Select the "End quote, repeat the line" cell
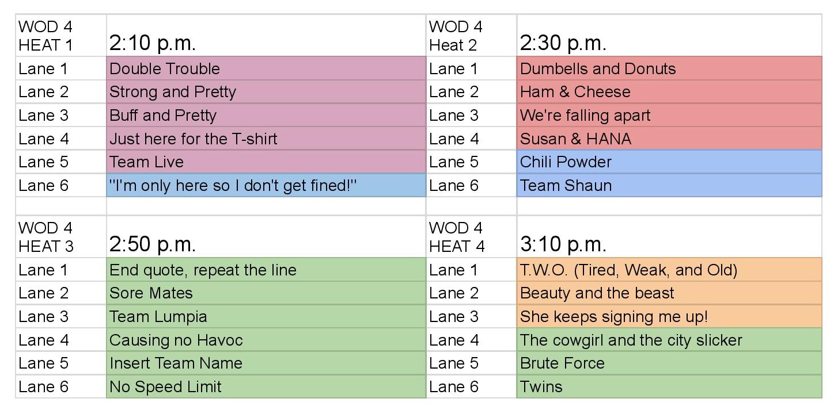This screenshot has width=834, height=410. [266, 270]
